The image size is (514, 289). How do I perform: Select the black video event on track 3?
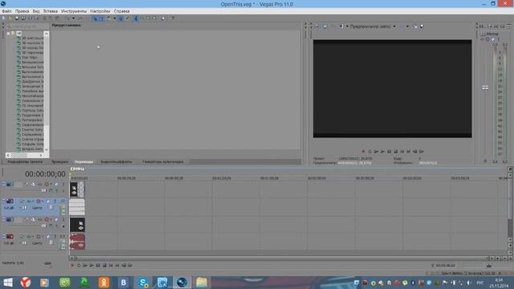click(x=77, y=225)
